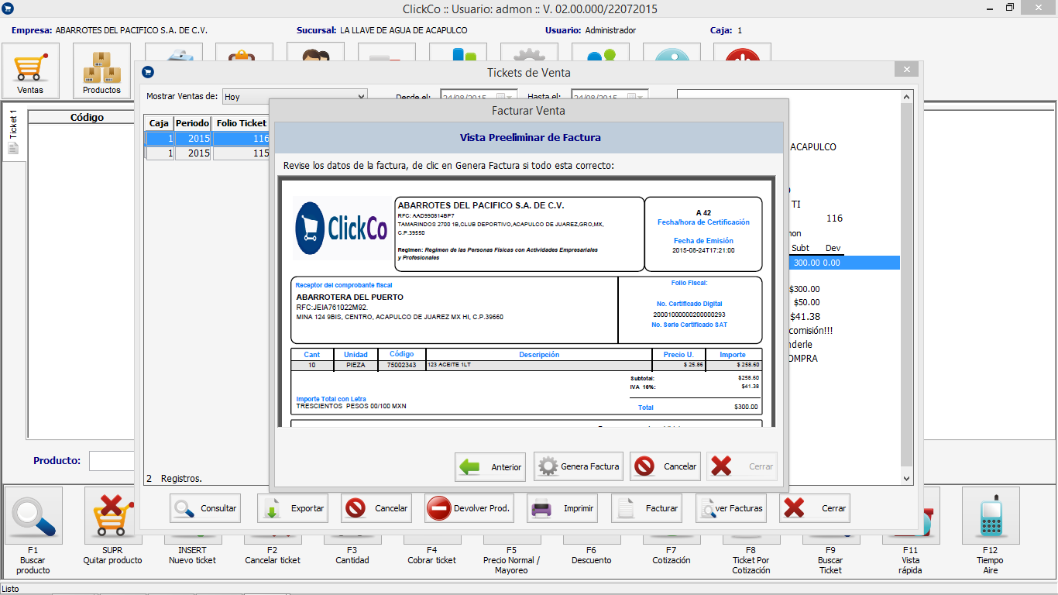Click the Producto input field
The height and width of the screenshot is (595, 1058).
[x=112, y=461]
